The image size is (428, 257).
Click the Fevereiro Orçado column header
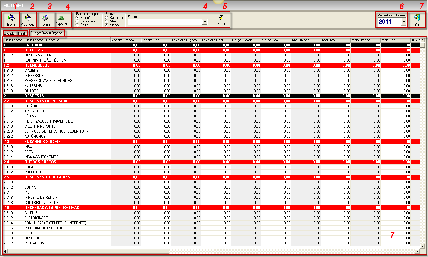click(x=186, y=40)
